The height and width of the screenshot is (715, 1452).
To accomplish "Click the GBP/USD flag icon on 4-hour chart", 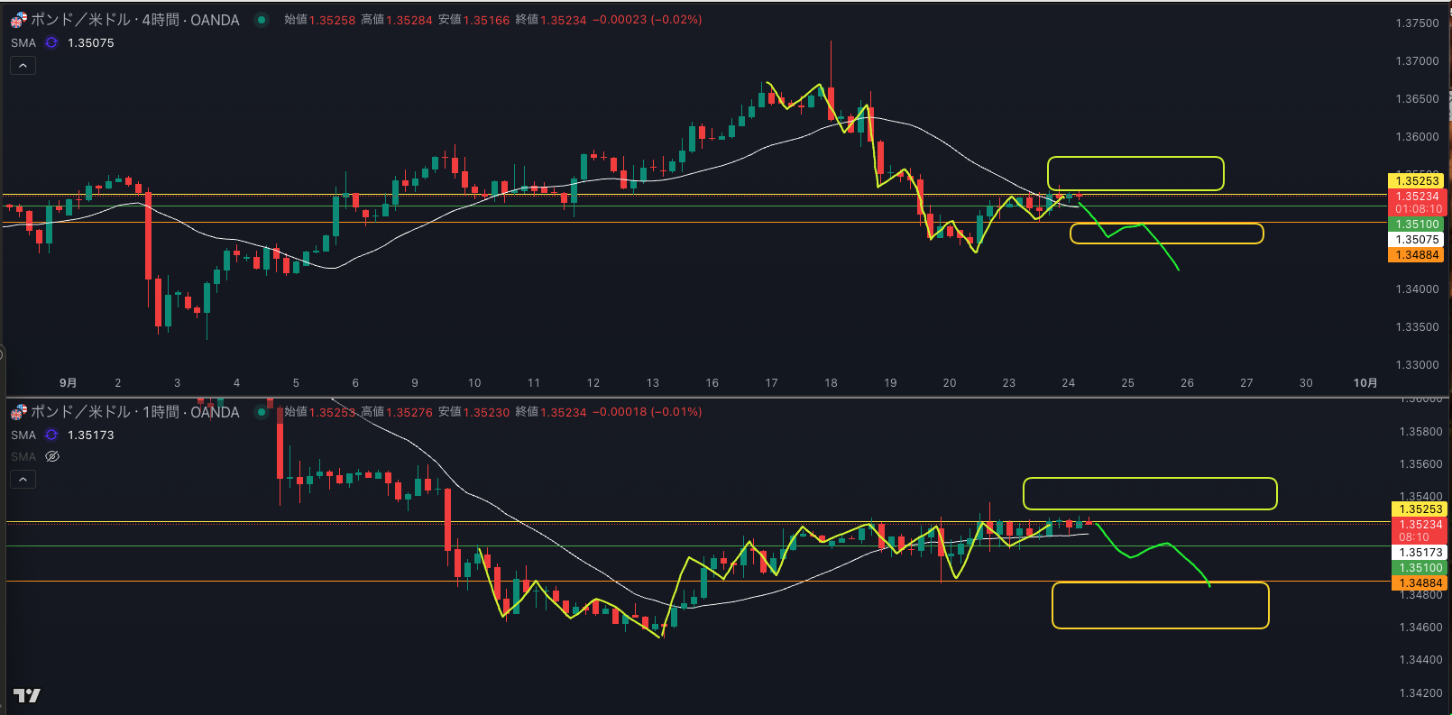I will point(18,20).
